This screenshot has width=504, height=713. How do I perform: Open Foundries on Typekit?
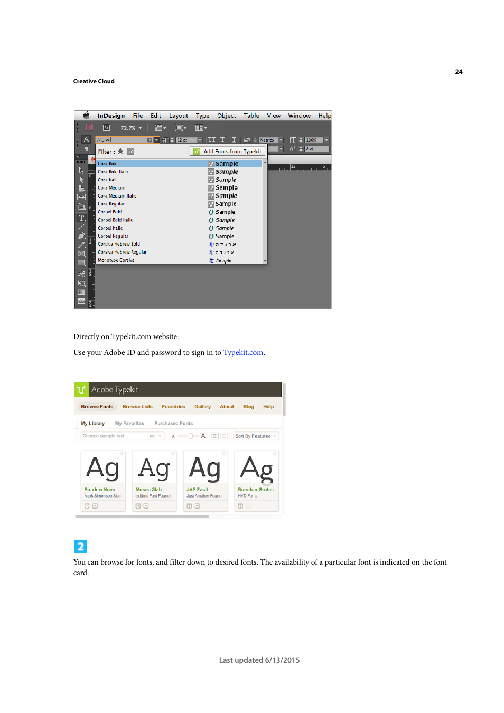(173, 407)
